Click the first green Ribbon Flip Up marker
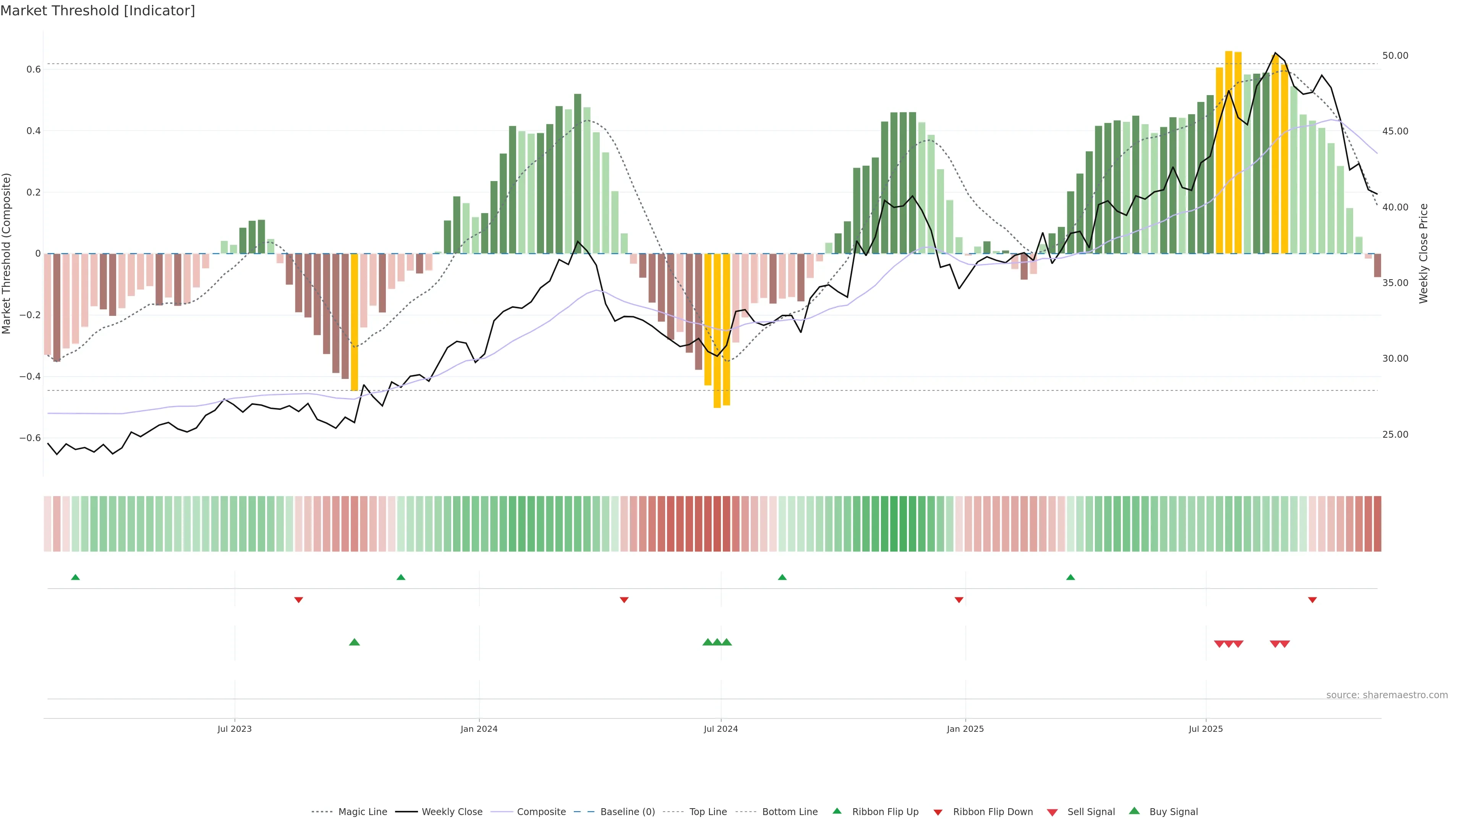Viewport: 1467px width, 825px height. click(x=75, y=577)
